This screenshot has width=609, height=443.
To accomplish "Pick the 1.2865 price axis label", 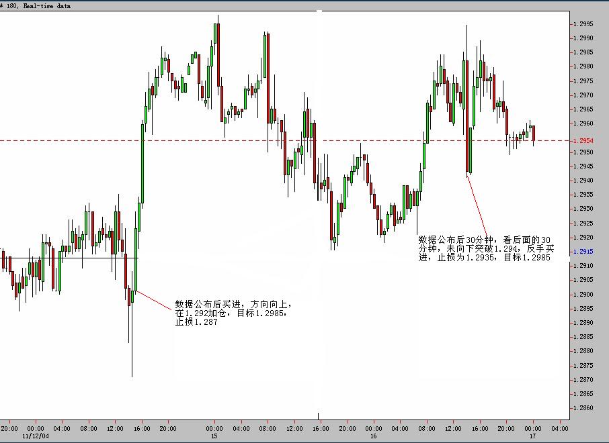I will (583, 394).
